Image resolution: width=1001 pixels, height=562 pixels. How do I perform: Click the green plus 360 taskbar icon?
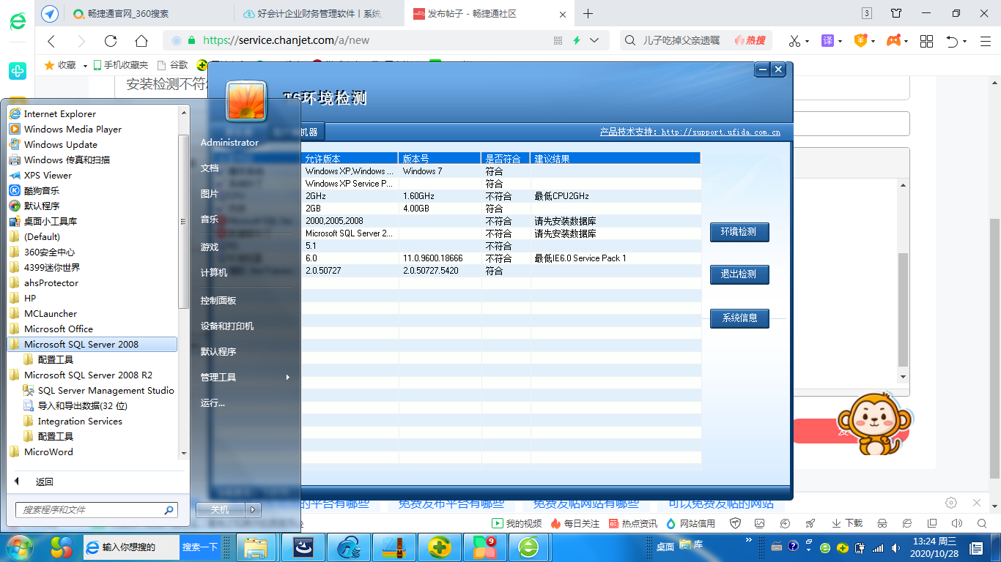click(x=439, y=547)
